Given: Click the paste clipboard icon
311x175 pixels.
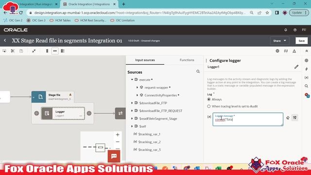Looking at the screenshot, I should click(21, 51).
